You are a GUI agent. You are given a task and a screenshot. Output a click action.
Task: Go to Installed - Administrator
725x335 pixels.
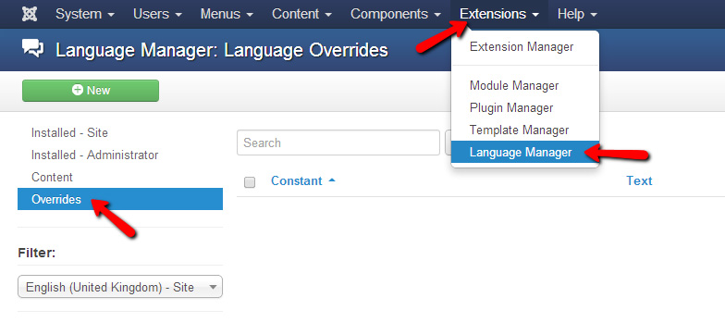point(94,155)
